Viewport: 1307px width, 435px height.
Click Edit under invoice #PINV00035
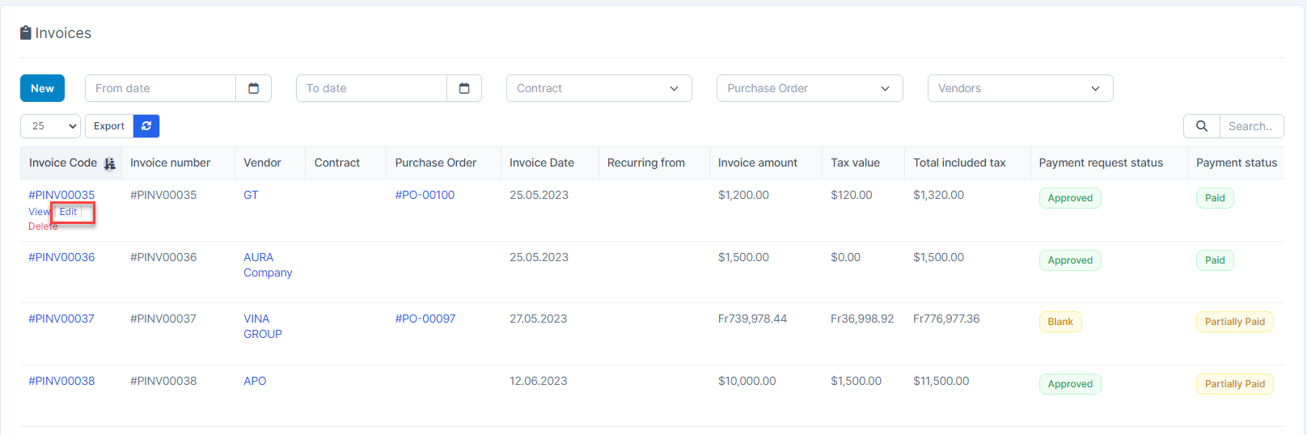click(x=69, y=212)
